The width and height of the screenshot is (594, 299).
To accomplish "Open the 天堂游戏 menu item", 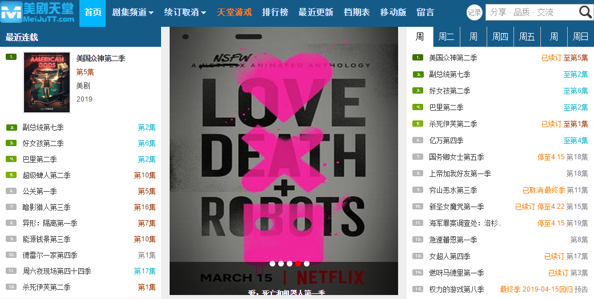I will pyautogui.click(x=234, y=13).
